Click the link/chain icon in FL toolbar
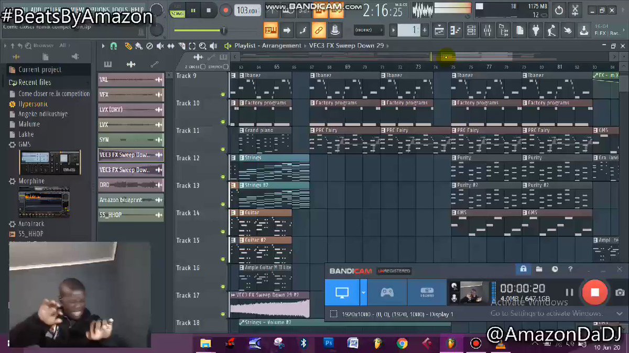Screen dimensions: 629x353 pos(318,30)
